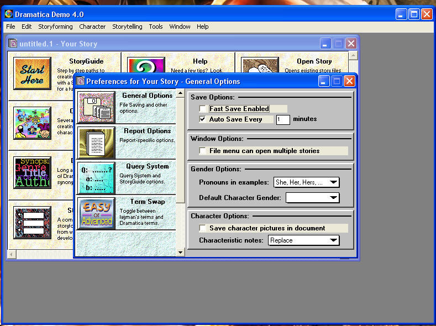Click the Window Options section label

click(x=217, y=139)
